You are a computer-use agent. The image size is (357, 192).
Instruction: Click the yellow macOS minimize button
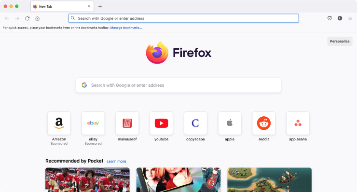[11, 6]
